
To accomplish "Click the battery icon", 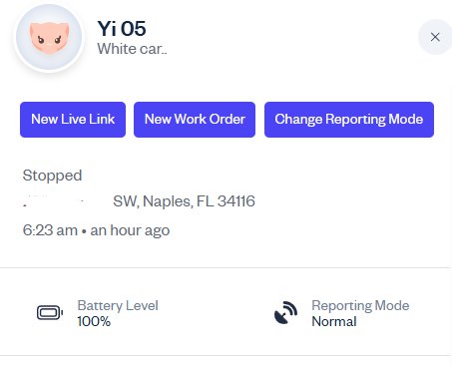I will [50, 313].
